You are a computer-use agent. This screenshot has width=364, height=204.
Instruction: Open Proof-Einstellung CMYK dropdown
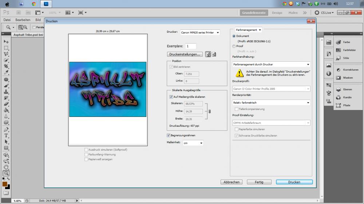click(x=271, y=123)
